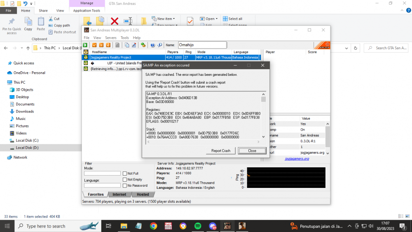Click Explorer Help question mark icon
The image size is (412, 232).
tap(409, 11)
